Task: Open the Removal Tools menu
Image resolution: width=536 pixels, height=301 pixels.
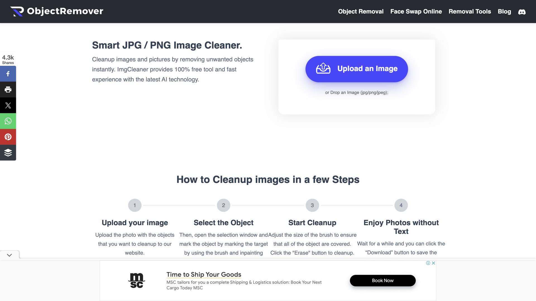Action: pos(469,11)
